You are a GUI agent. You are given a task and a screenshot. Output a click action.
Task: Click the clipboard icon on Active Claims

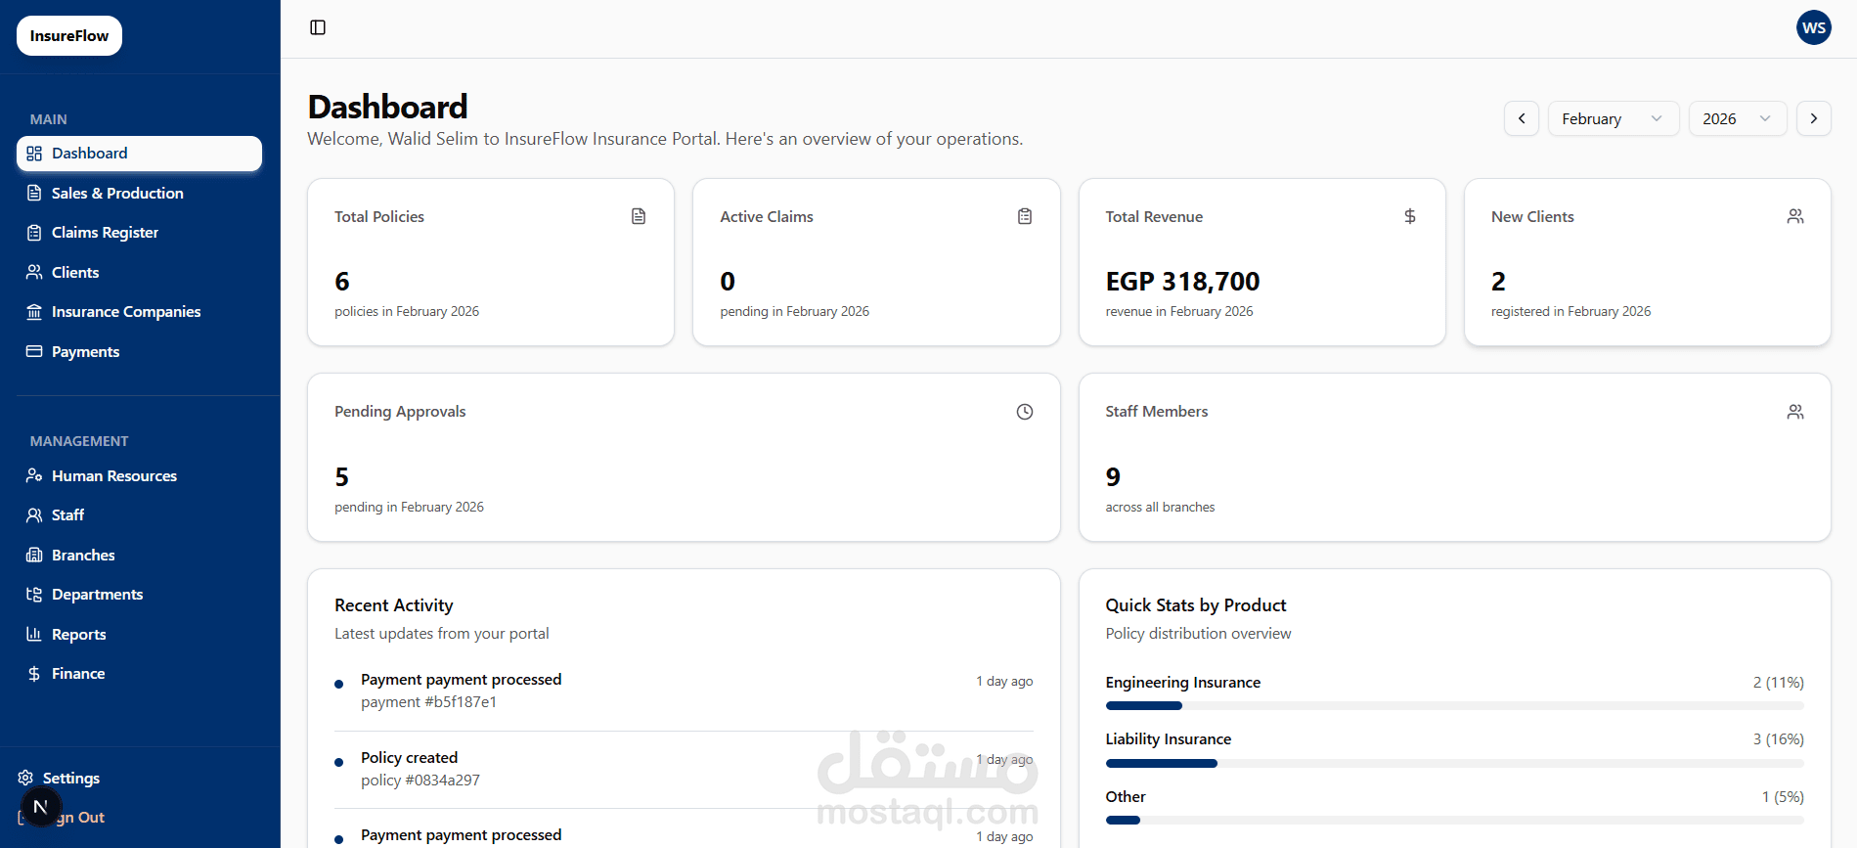coord(1024,216)
